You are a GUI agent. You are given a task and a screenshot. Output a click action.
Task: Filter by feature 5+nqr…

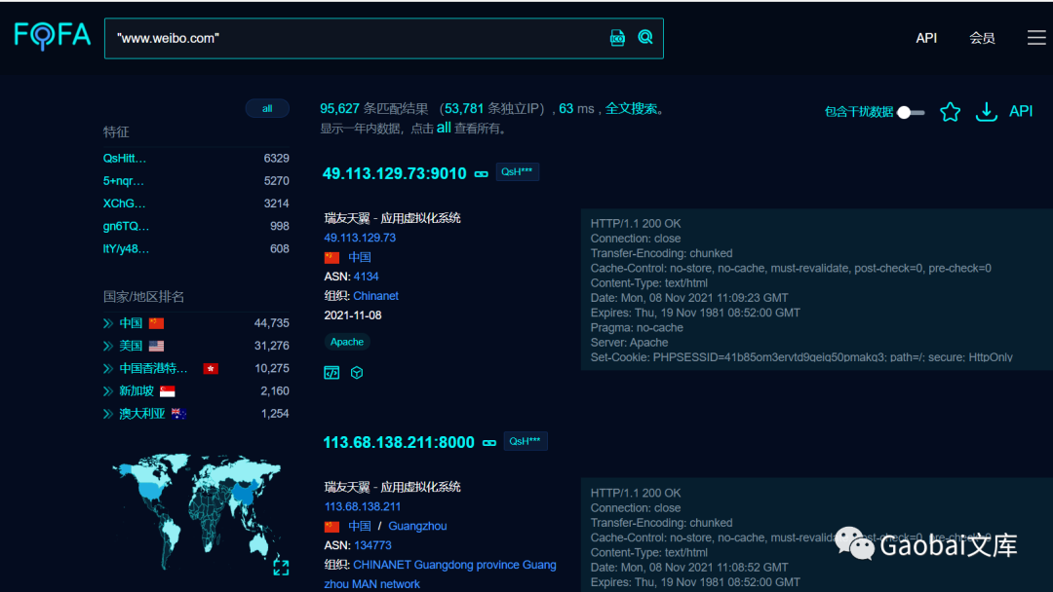coord(124,181)
